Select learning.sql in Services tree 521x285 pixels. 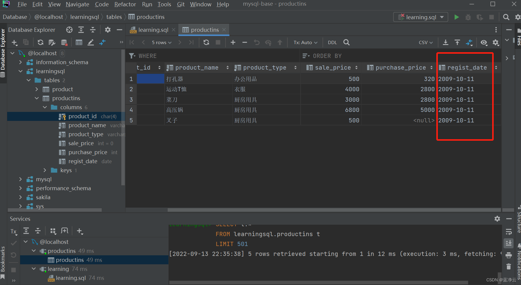(71, 278)
